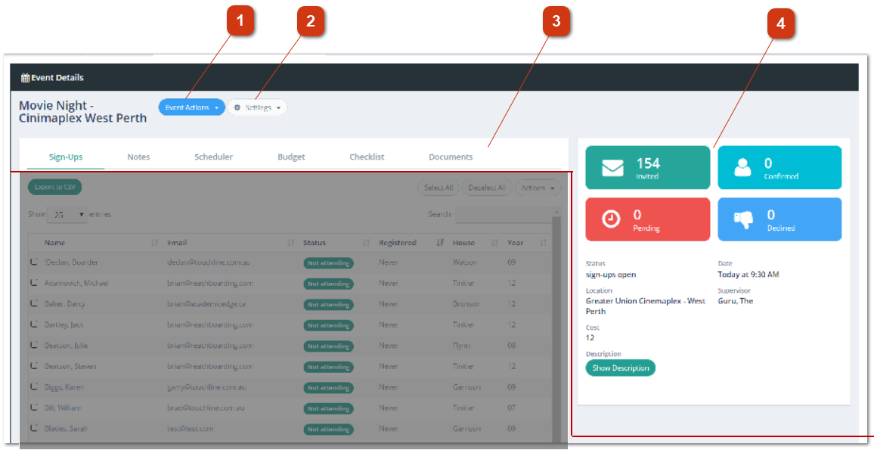Switch to the Sign-Ups tab
Image resolution: width=874 pixels, height=450 pixels.
point(66,157)
